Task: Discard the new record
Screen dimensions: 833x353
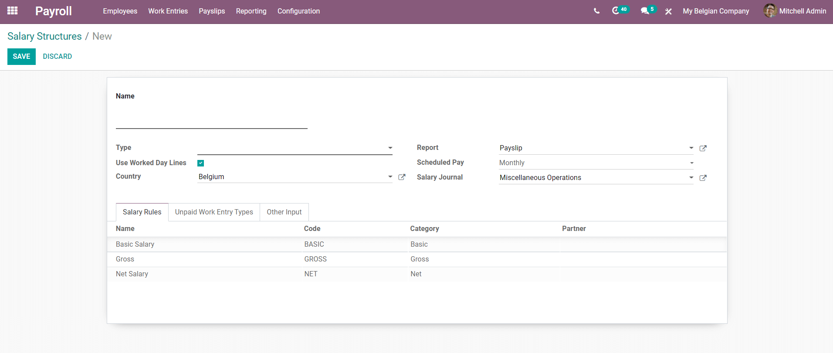Action: tap(58, 57)
